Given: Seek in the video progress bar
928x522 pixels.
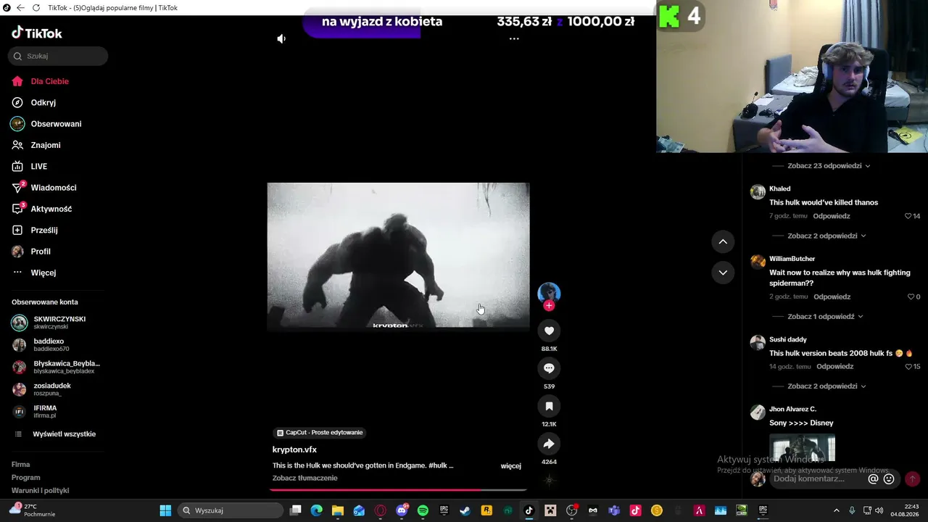Looking at the screenshot, I should click(x=398, y=490).
